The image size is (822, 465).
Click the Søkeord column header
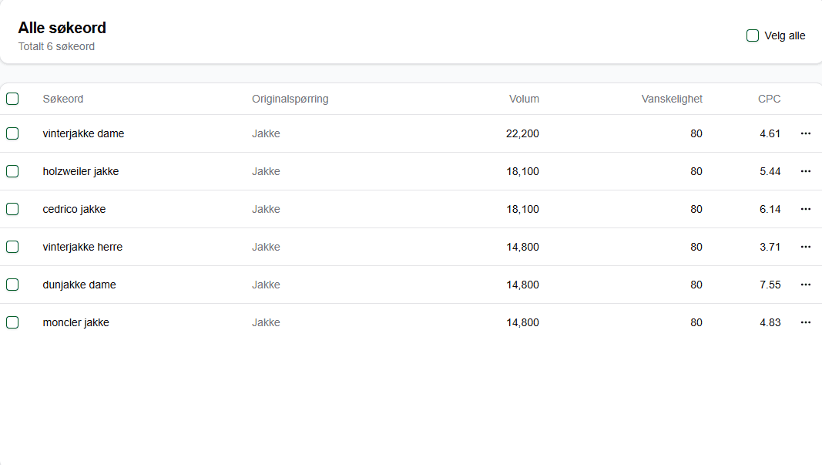click(x=63, y=99)
